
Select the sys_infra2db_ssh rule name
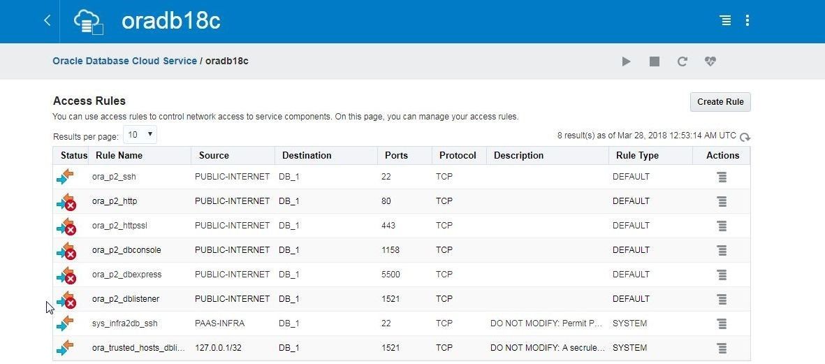point(125,323)
